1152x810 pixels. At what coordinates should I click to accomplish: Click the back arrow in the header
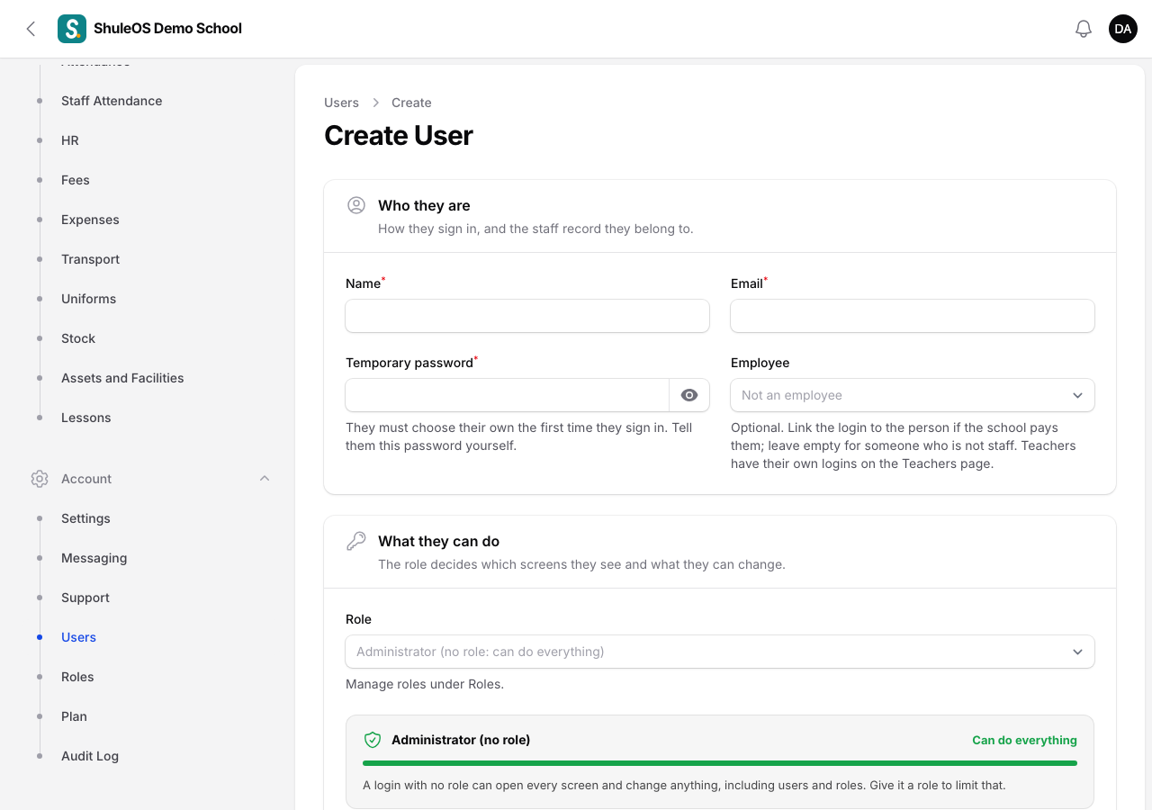(x=31, y=29)
